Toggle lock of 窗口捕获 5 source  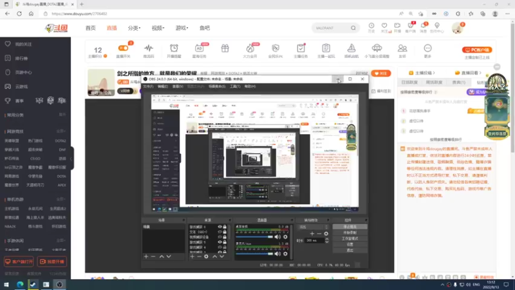coord(225,242)
